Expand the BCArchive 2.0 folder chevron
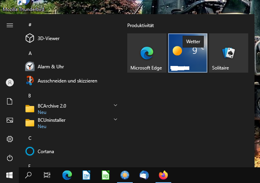The image size is (260, 183). pyautogui.click(x=115, y=105)
